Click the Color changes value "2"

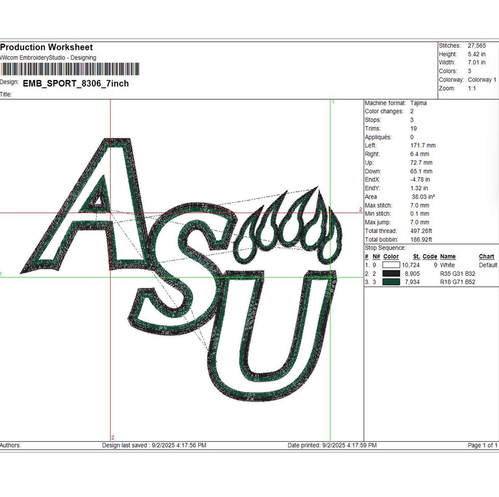(412, 111)
